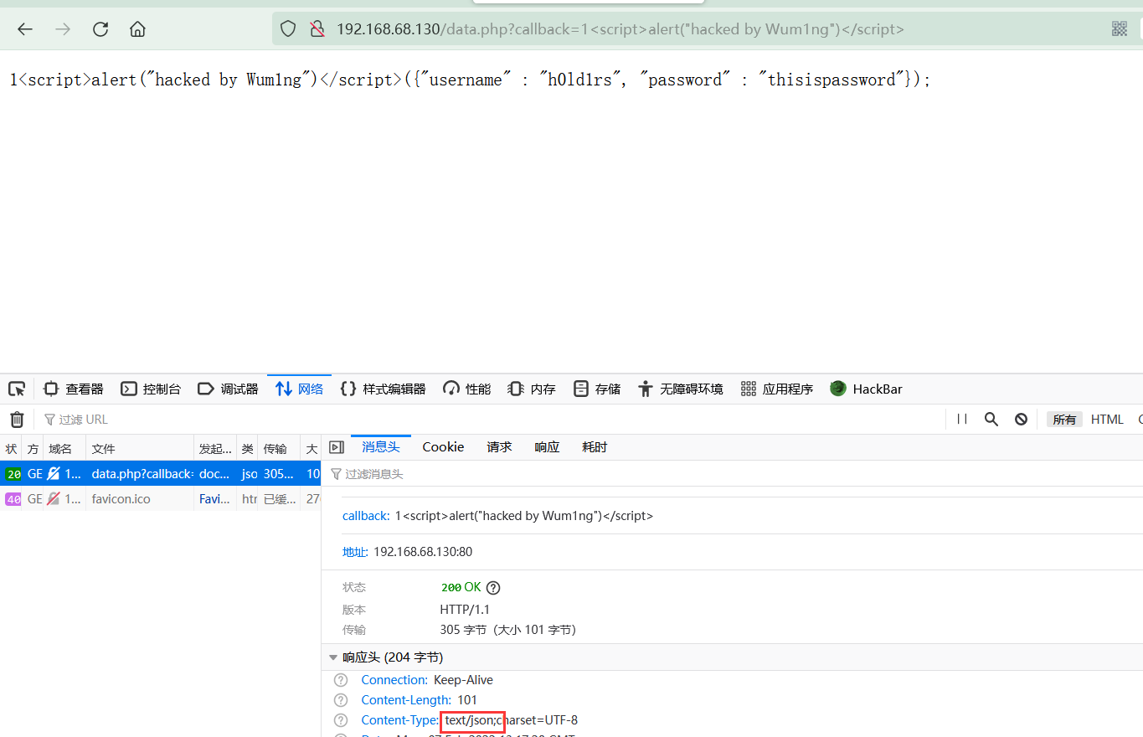
Task: Open the 内存 memory tab
Action: pos(533,389)
